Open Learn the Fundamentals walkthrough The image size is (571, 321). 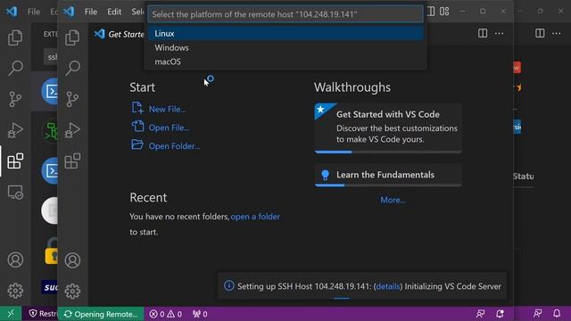(x=388, y=175)
